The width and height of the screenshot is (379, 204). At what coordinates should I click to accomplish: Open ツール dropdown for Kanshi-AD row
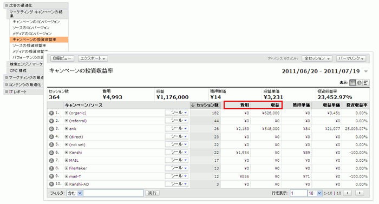177,184
